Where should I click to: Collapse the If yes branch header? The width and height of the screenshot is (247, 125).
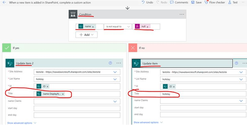64,48
